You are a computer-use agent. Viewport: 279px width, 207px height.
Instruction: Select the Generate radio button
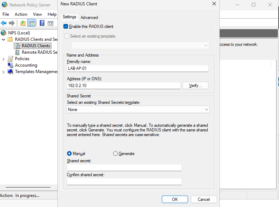point(115,153)
